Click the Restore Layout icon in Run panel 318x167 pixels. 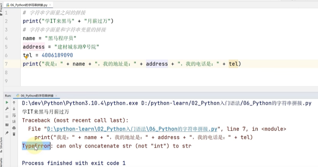[7, 125]
